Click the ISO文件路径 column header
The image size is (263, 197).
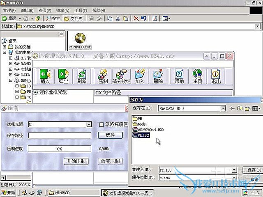tap(163, 93)
